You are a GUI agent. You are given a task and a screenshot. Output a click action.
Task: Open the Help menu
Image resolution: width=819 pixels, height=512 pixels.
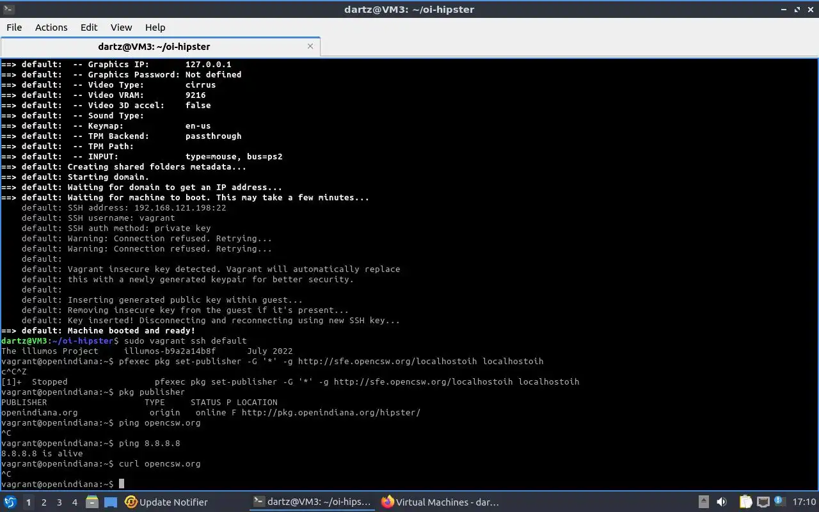click(x=155, y=27)
